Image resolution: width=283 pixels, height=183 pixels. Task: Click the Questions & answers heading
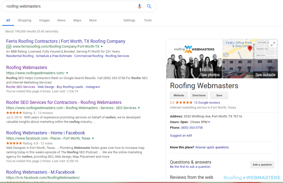(x=191, y=162)
